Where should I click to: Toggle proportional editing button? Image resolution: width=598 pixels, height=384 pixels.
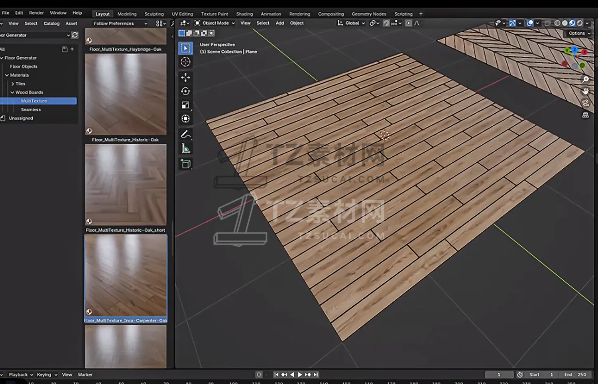click(x=408, y=23)
